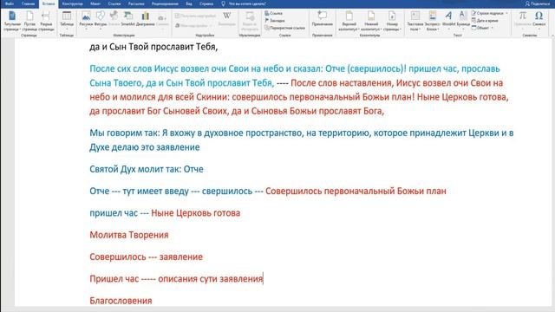Image resolution: width=555 pixels, height=312 pixels.
Task: Click the text 'да и Сын Твой прославит Тебя,' at top
Action: tap(153, 47)
